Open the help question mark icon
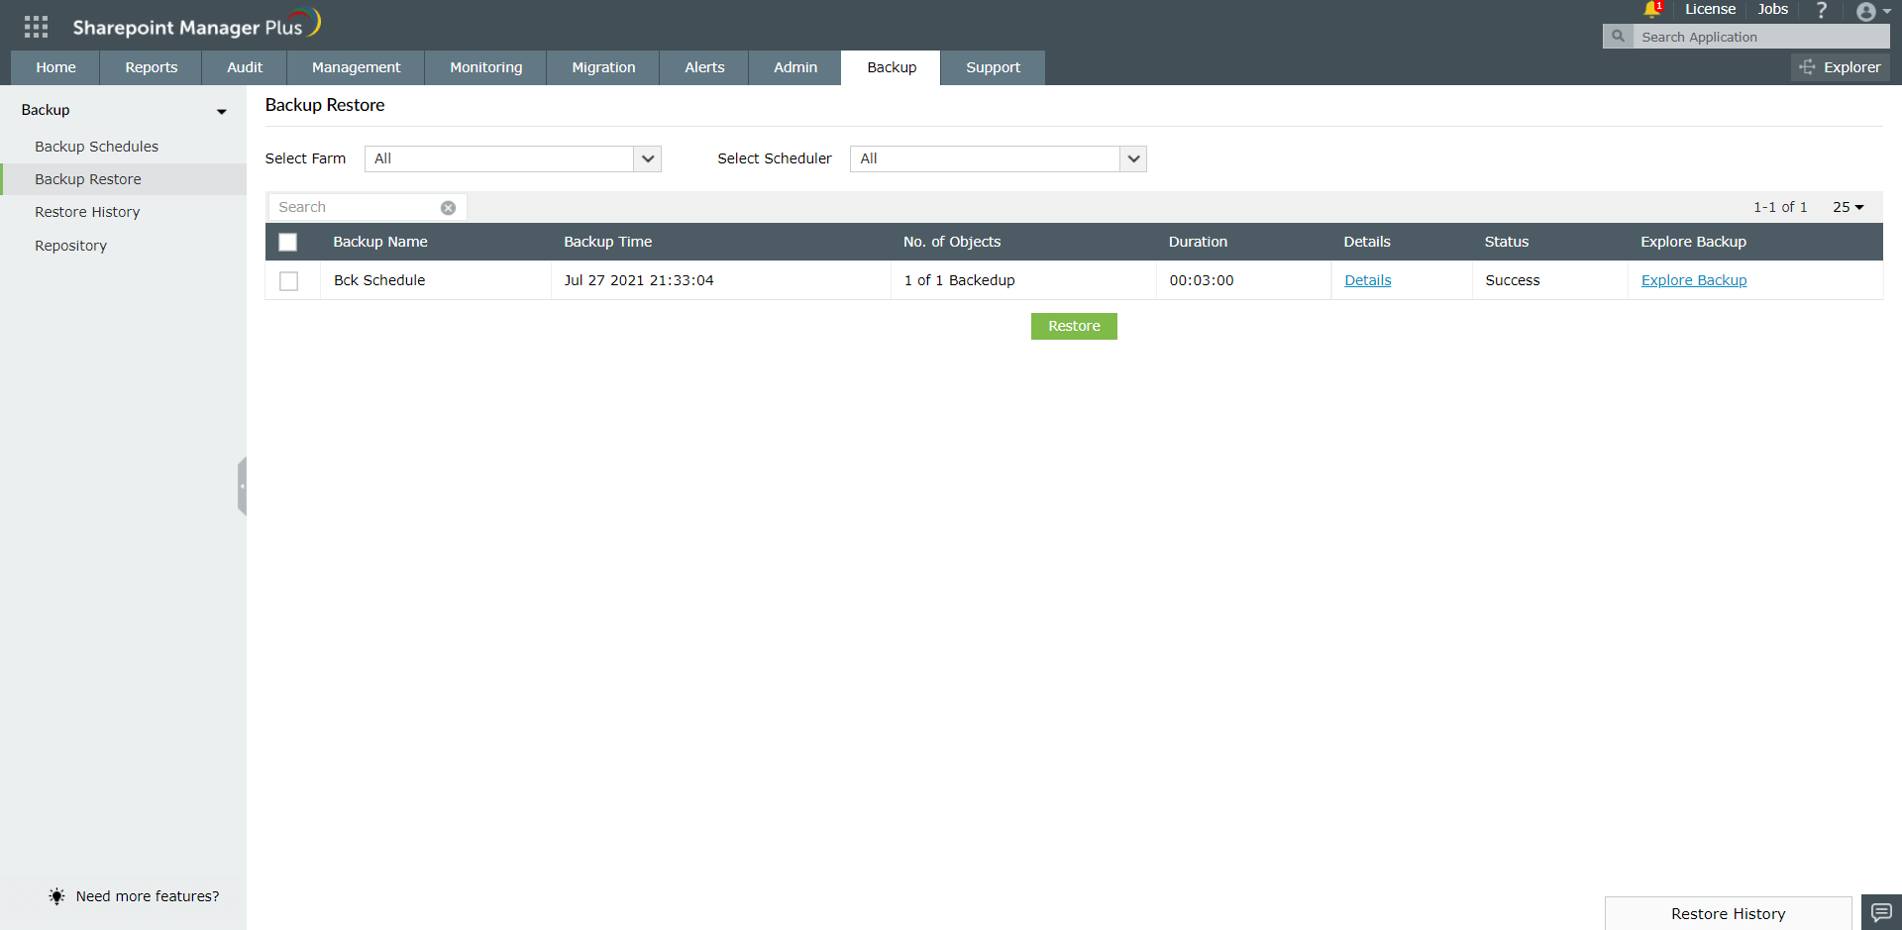This screenshot has width=1902, height=930. (1821, 11)
